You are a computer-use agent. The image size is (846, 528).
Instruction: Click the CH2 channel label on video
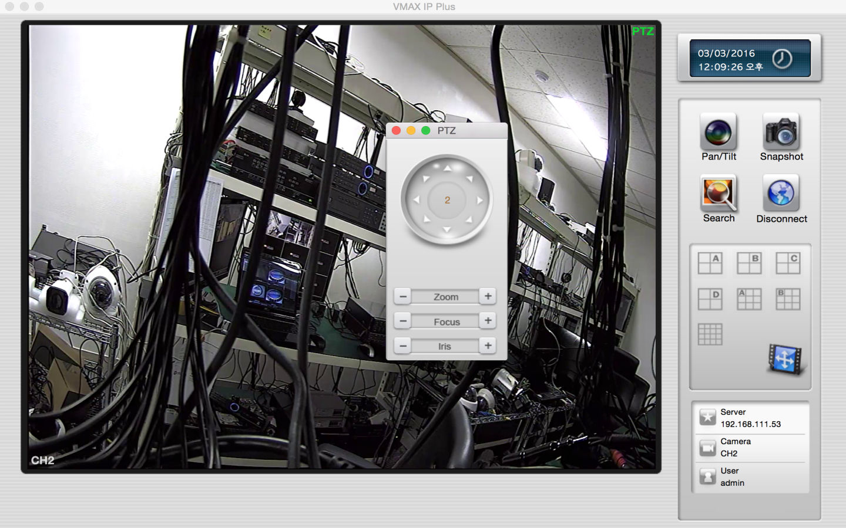pos(42,461)
